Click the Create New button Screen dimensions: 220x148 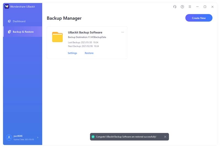[x=199, y=18]
